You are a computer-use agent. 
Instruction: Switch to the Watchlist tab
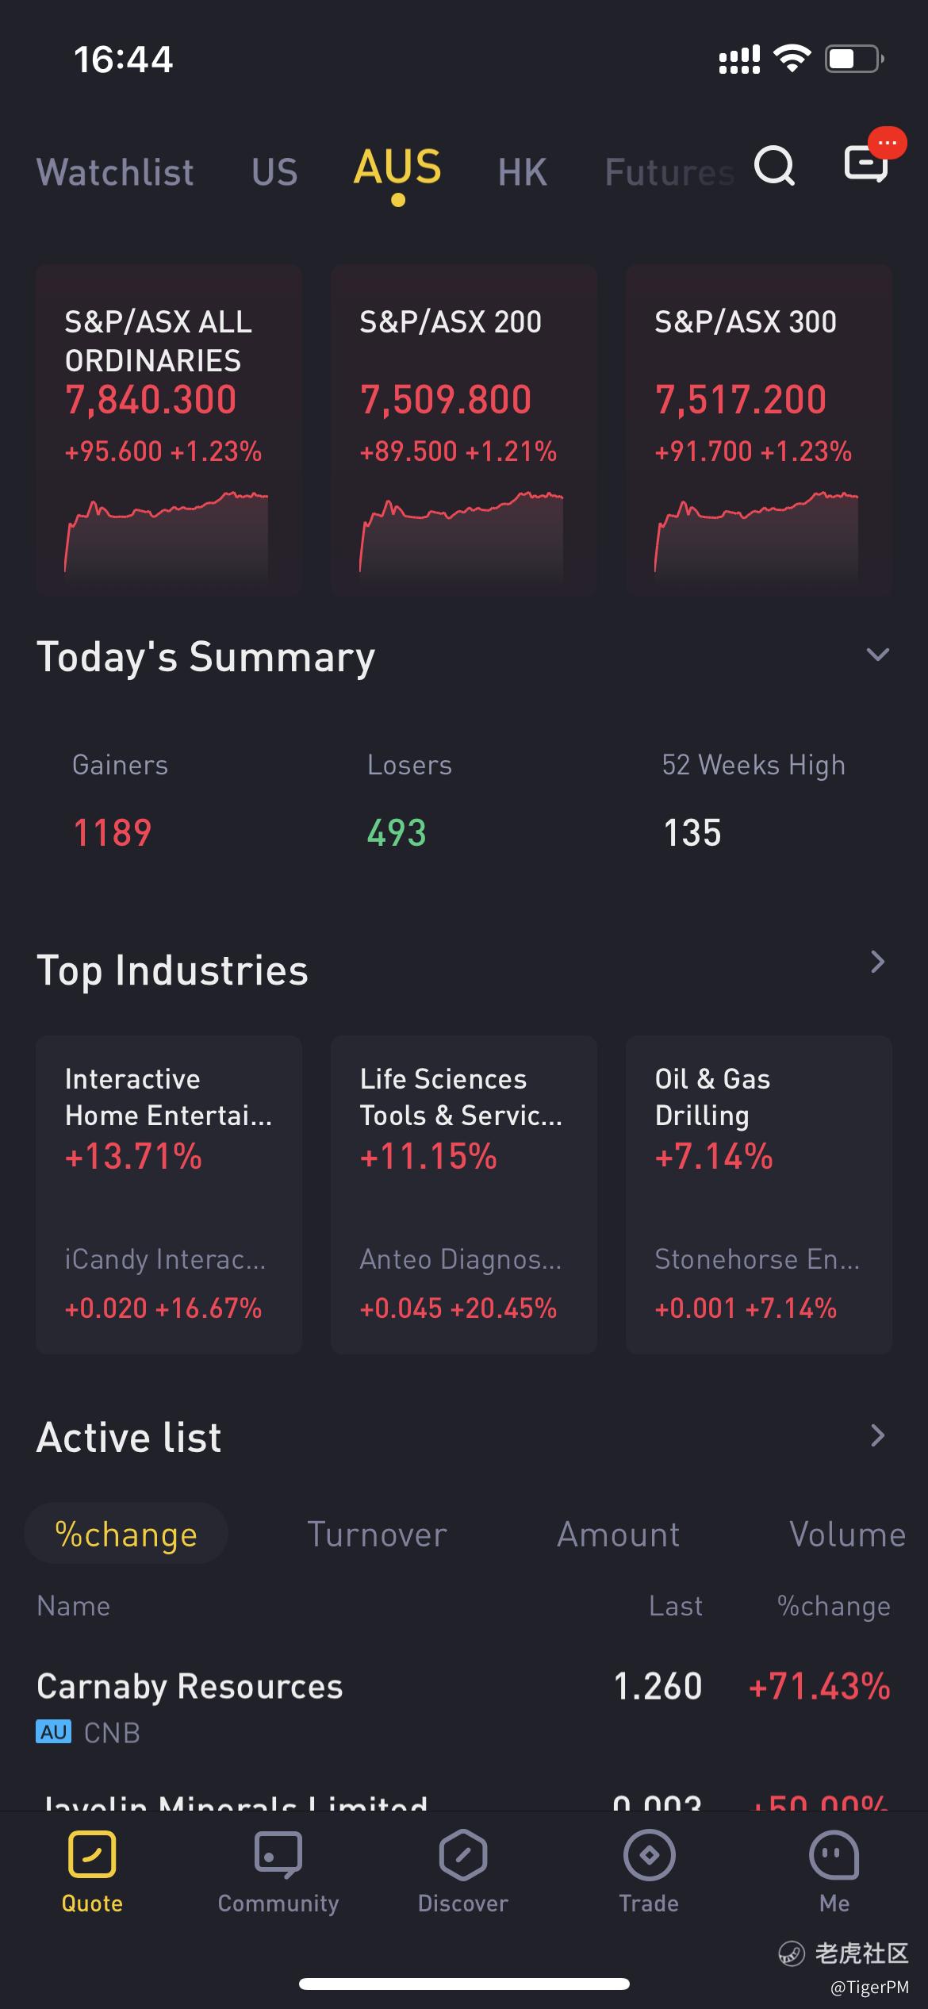(x=115, y=172)
